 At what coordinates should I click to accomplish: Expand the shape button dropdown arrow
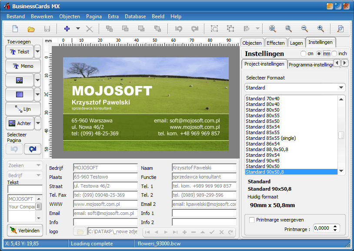point(37,95)
